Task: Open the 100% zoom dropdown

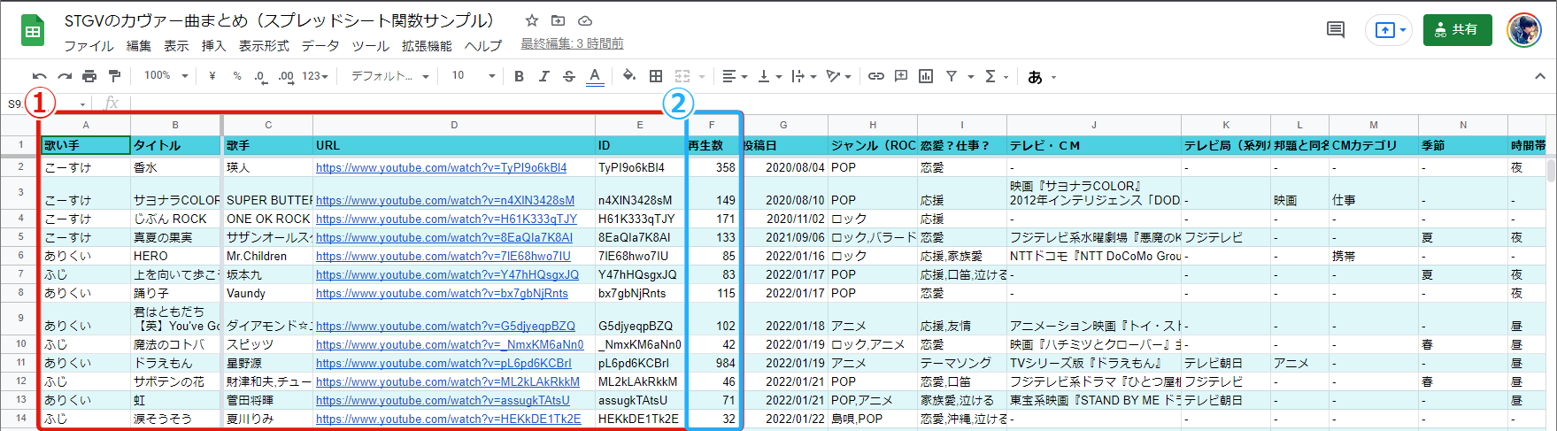Action: [166, 76]
